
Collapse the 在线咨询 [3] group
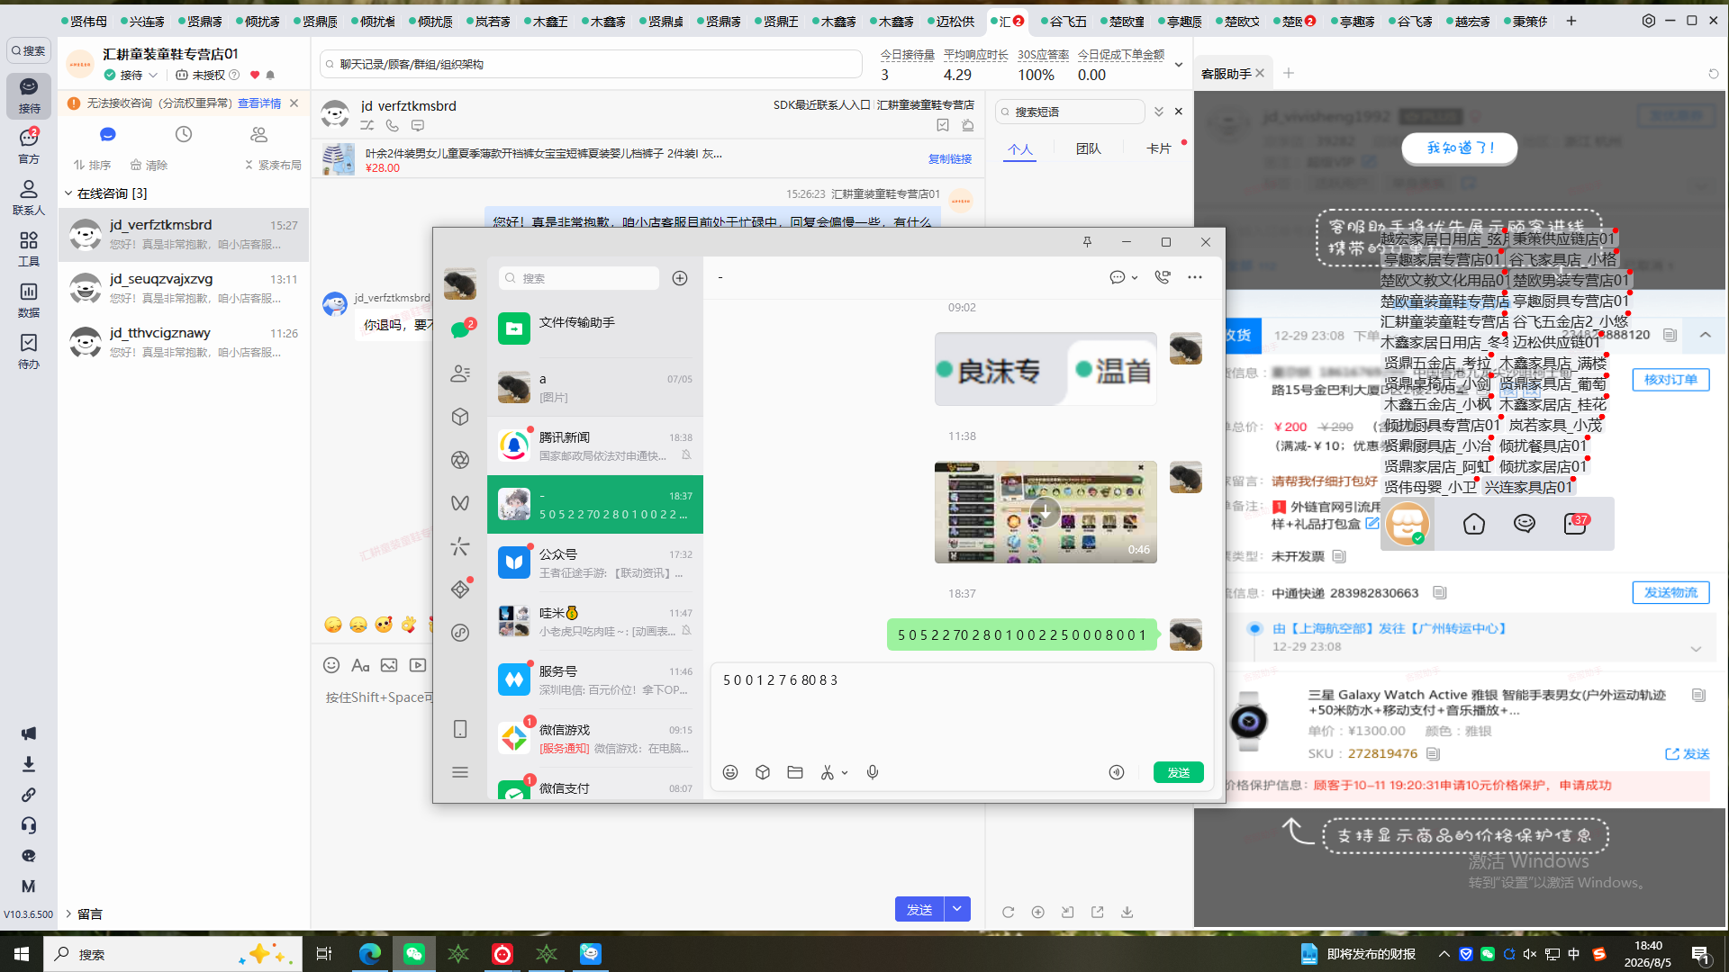(68, 193)
